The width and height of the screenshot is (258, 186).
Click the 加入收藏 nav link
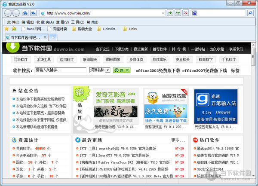pos(217,49)
